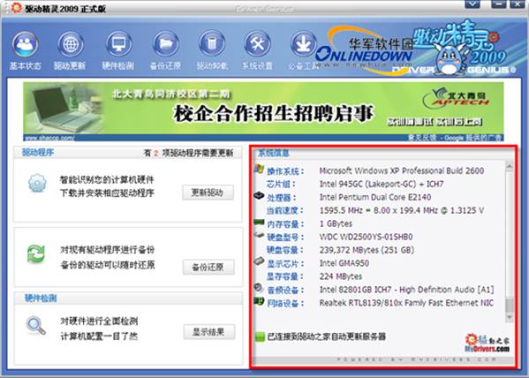This screenshot has width=529, height=378.
Task: Click the 驱动程序 section header
Action: (x=38, y=153)
